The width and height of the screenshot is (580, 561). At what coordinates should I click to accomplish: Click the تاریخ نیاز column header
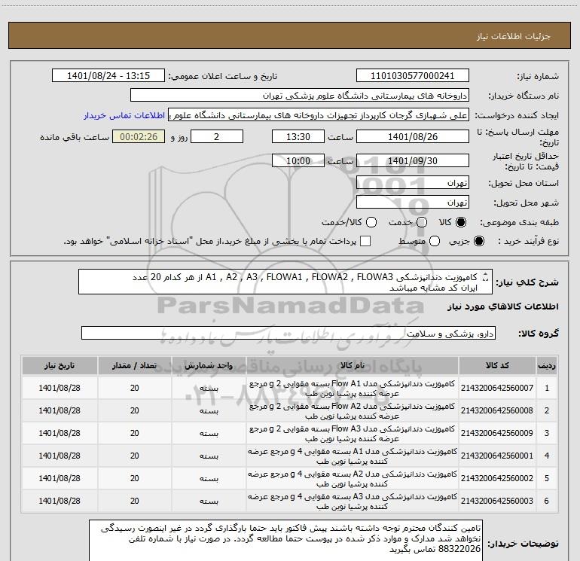60,365
